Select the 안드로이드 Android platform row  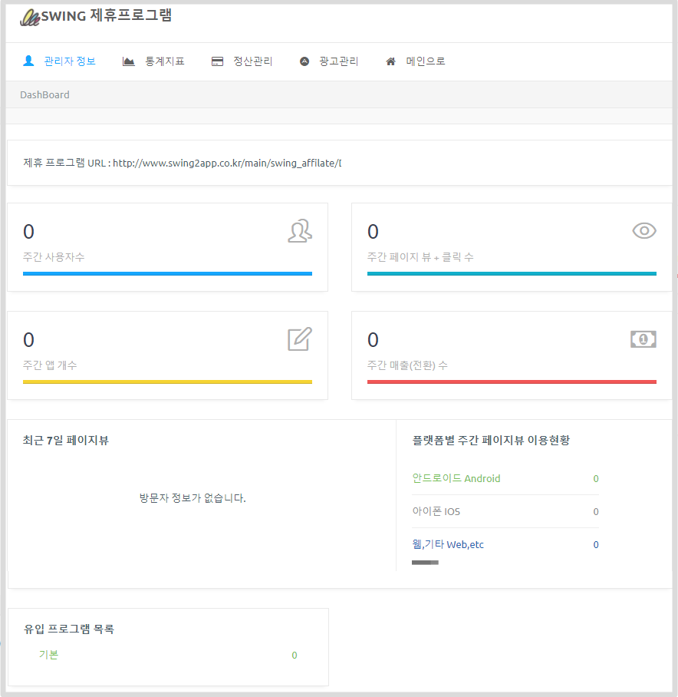456,478
